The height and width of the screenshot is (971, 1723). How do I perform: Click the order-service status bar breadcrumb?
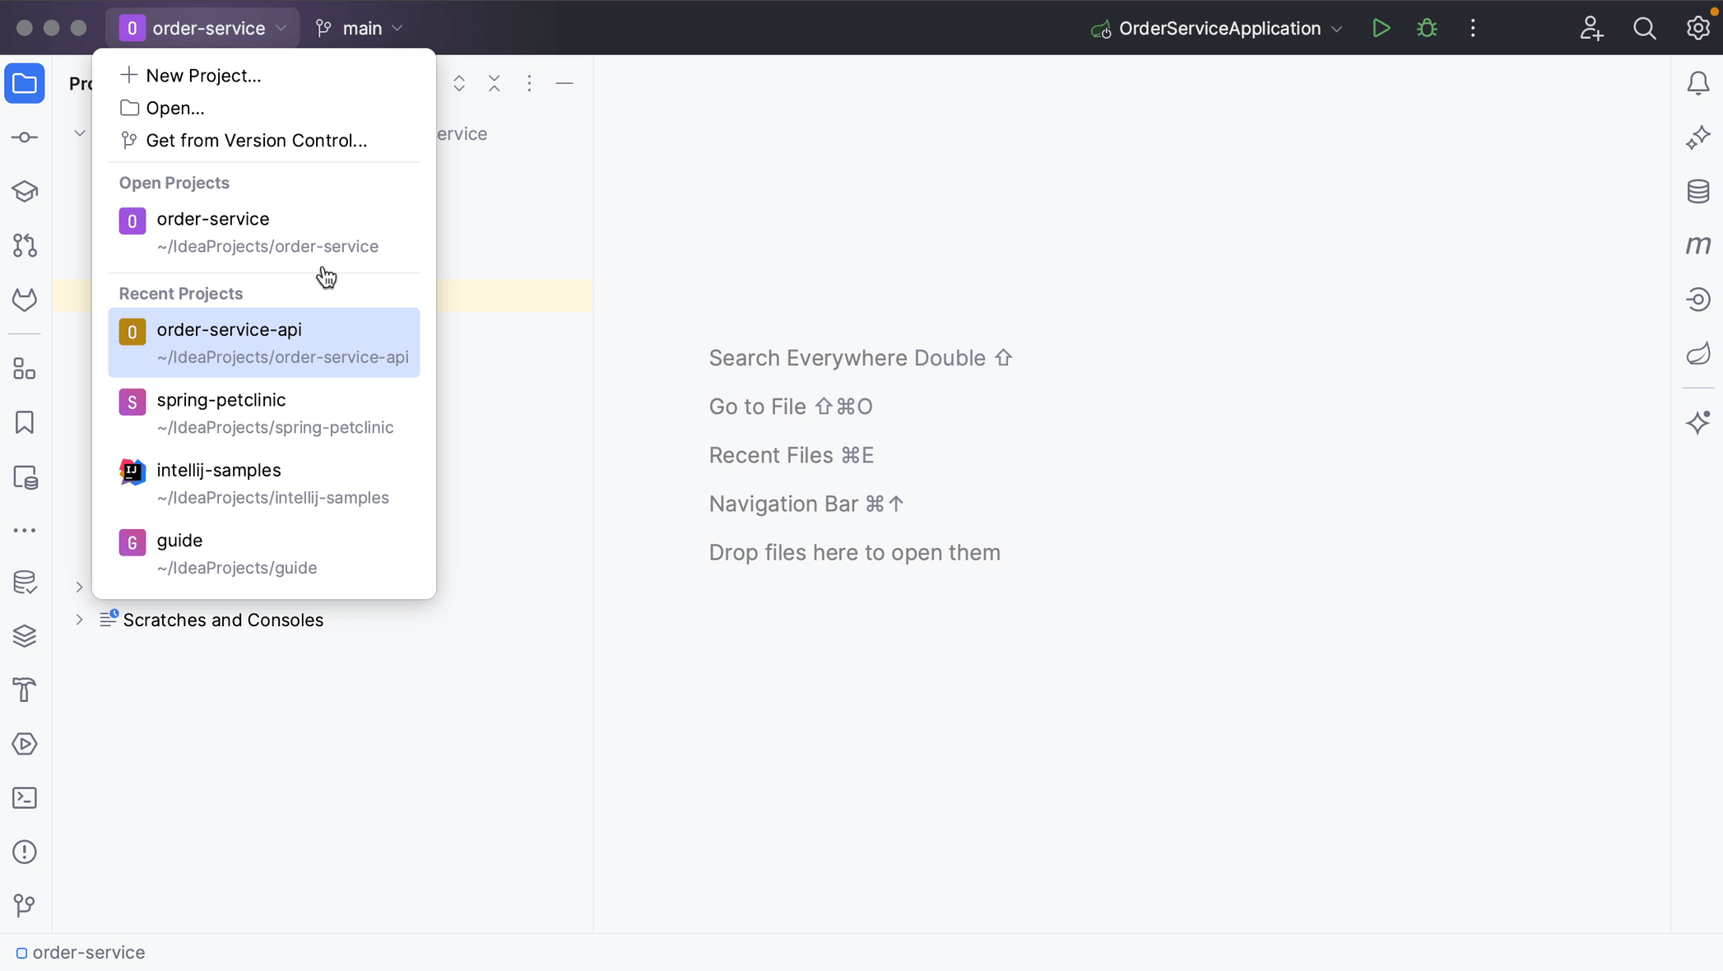point(88,952)
